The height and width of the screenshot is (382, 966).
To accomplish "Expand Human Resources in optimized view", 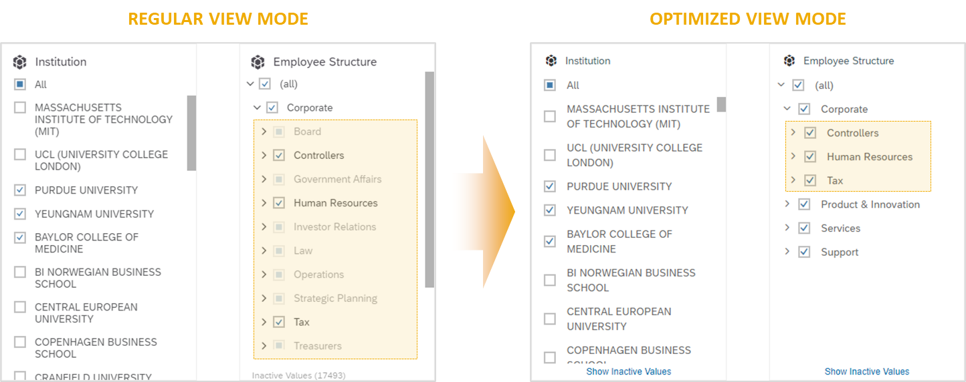I will pos(793,156).
